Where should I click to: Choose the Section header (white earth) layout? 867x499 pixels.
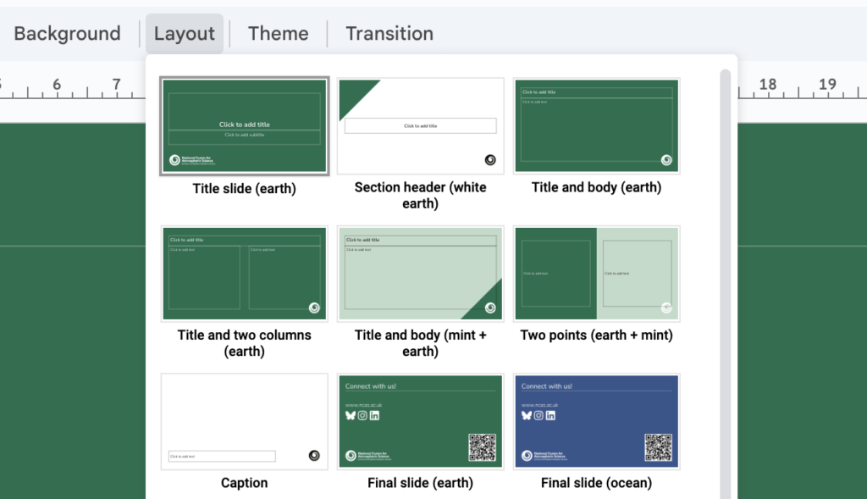(420, 126)
